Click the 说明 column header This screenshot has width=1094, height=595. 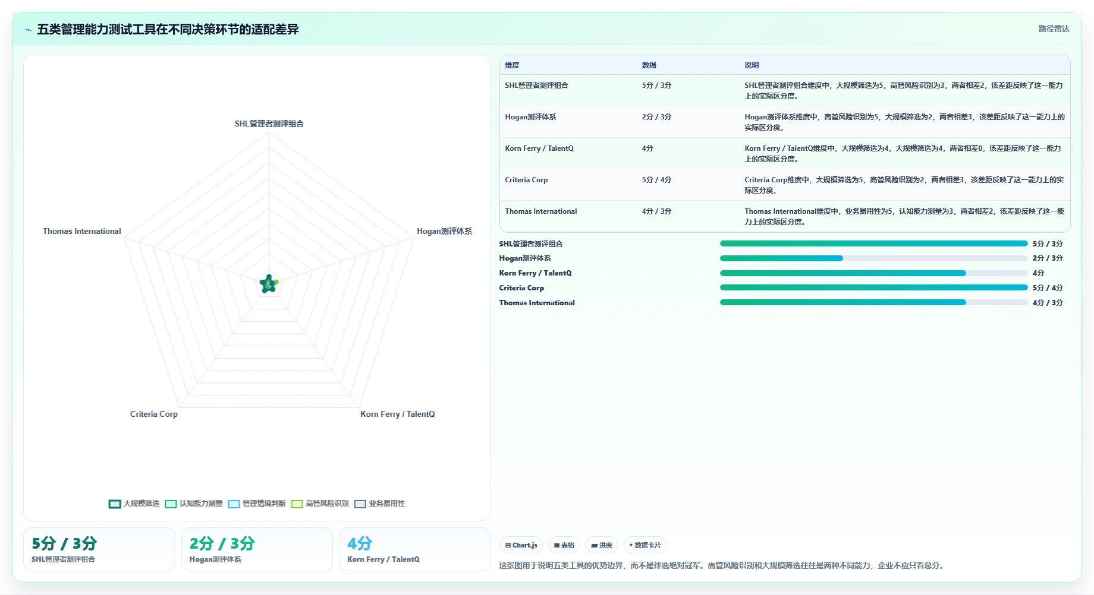[x=752, y=65]
